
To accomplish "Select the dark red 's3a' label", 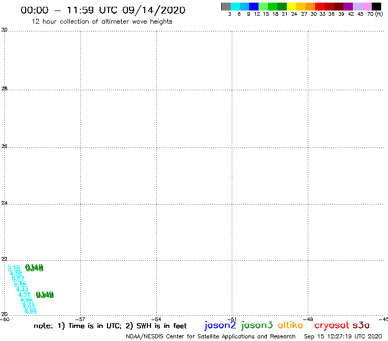I will click(x=361, y=325).
